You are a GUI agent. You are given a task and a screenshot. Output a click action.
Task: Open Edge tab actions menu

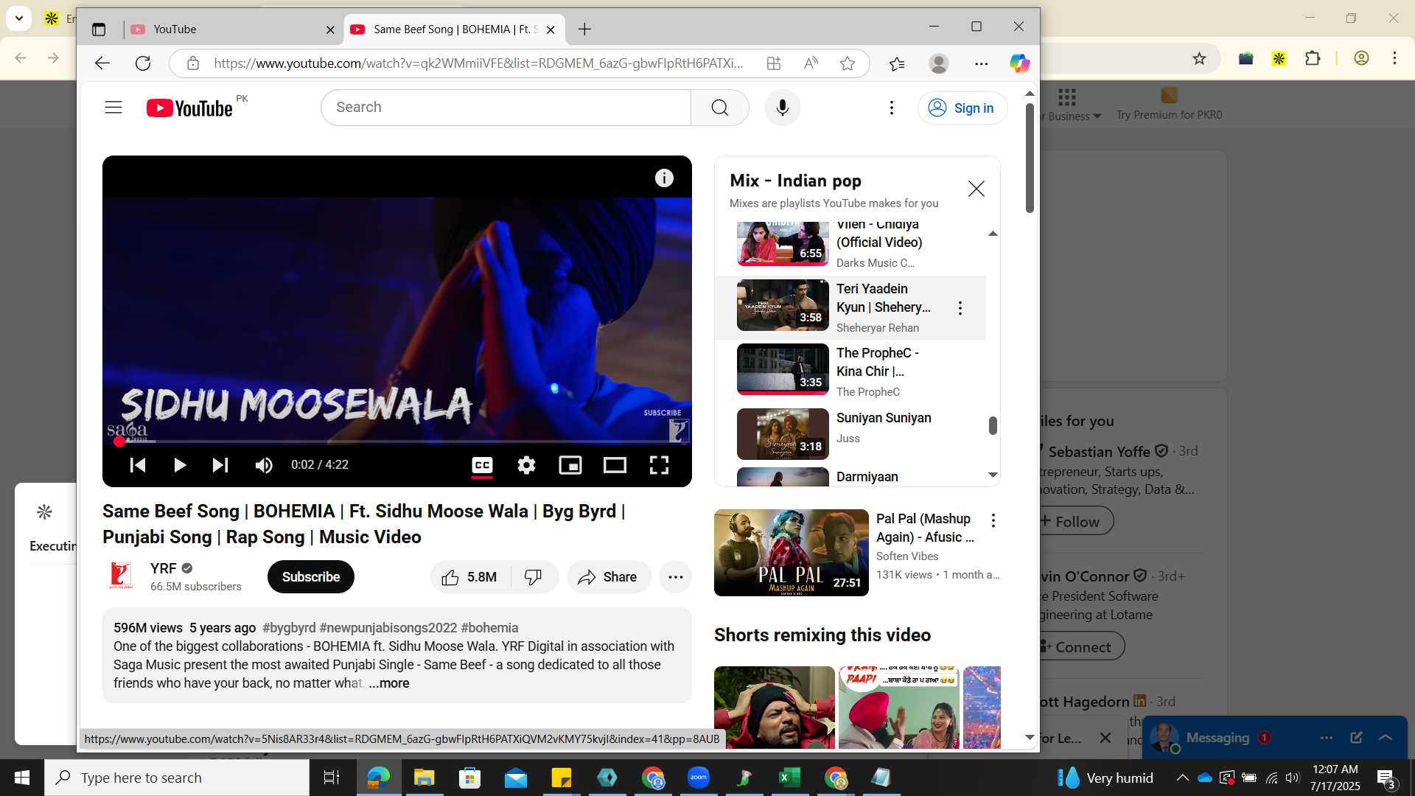coord(99,29)
